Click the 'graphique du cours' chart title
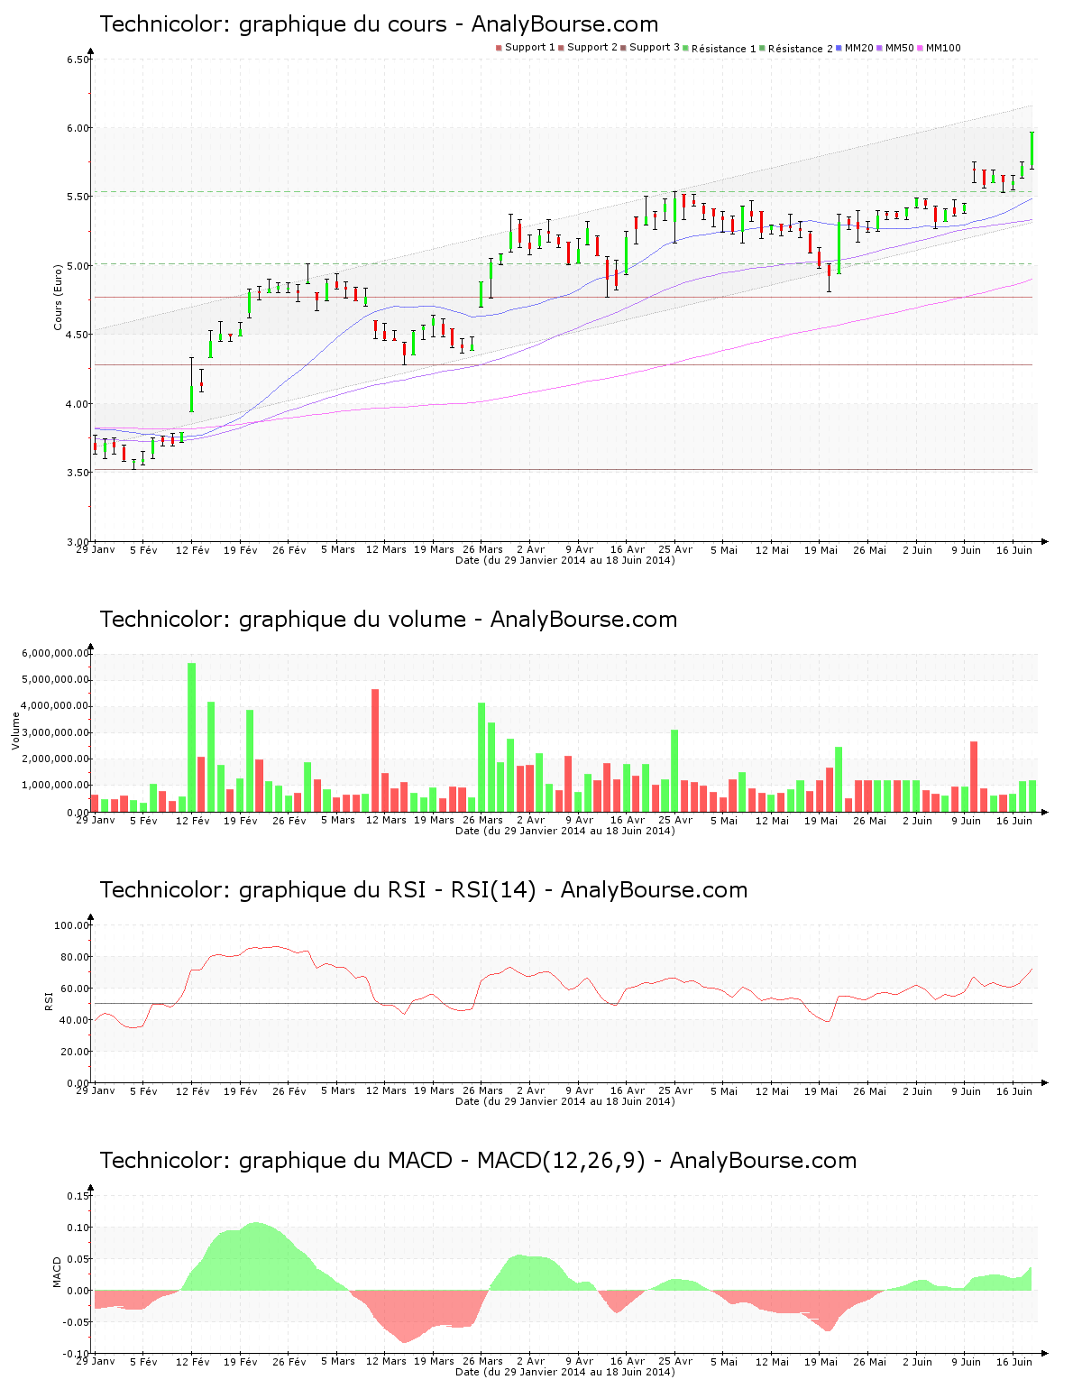The height and width of the screenshot is (1398, 1082). (x=379, y=24)
